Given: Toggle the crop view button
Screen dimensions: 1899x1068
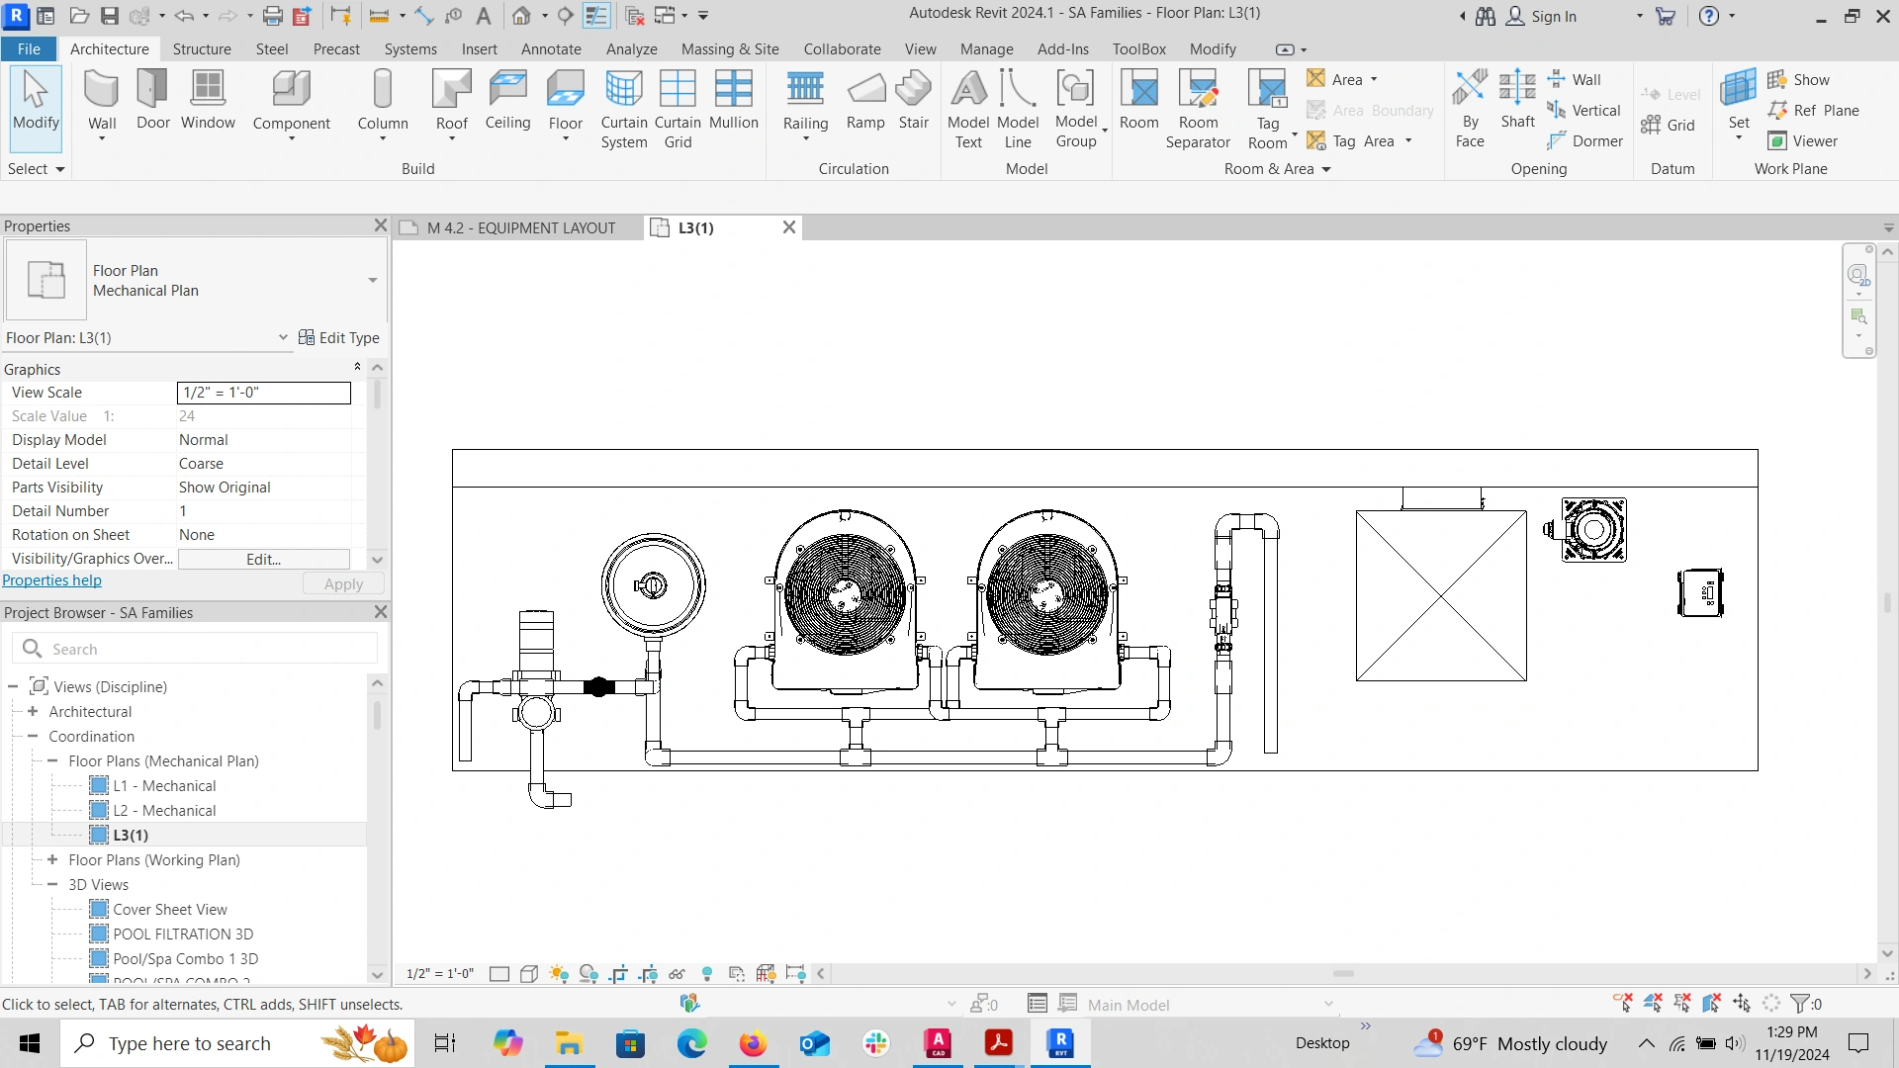Looking at the screenshot, I should [x=618, y=974].
